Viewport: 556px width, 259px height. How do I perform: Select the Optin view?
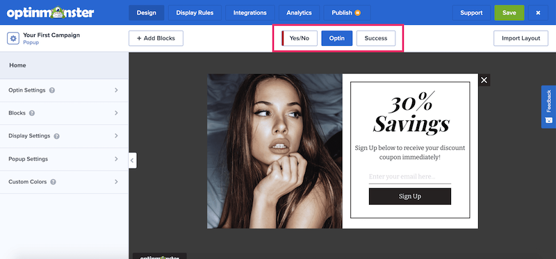pyautogui.click(x=337, y=38)
